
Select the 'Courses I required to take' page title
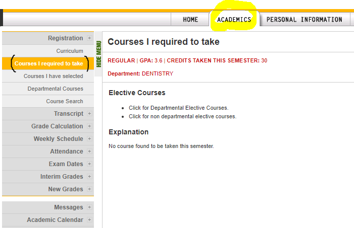[164, 42]
